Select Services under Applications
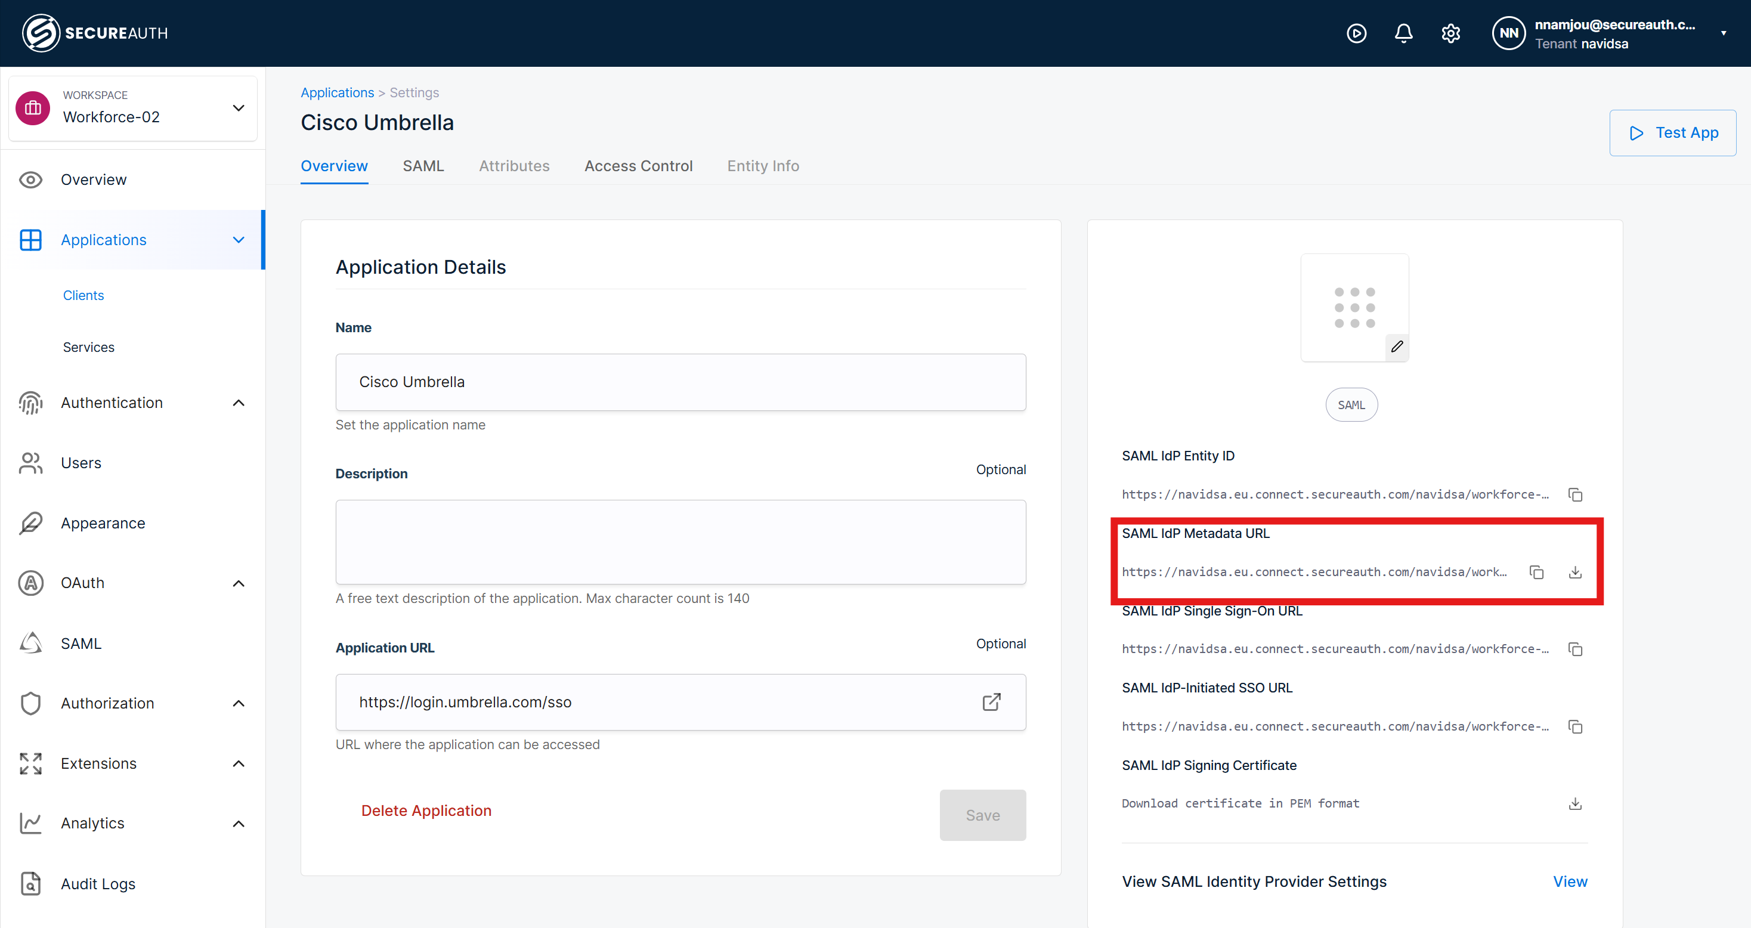 coord(88,348)
